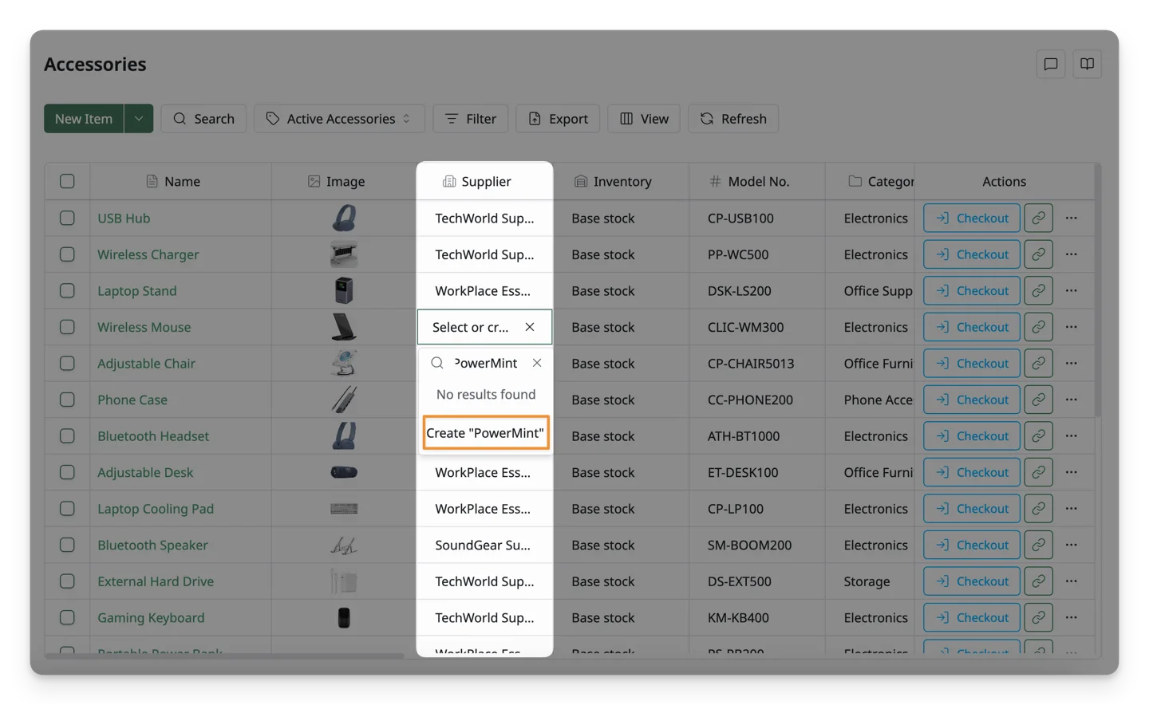Click the horizontal scrollbar below the table
Viewport: 1149px width, 705px height.
point(224,656)
